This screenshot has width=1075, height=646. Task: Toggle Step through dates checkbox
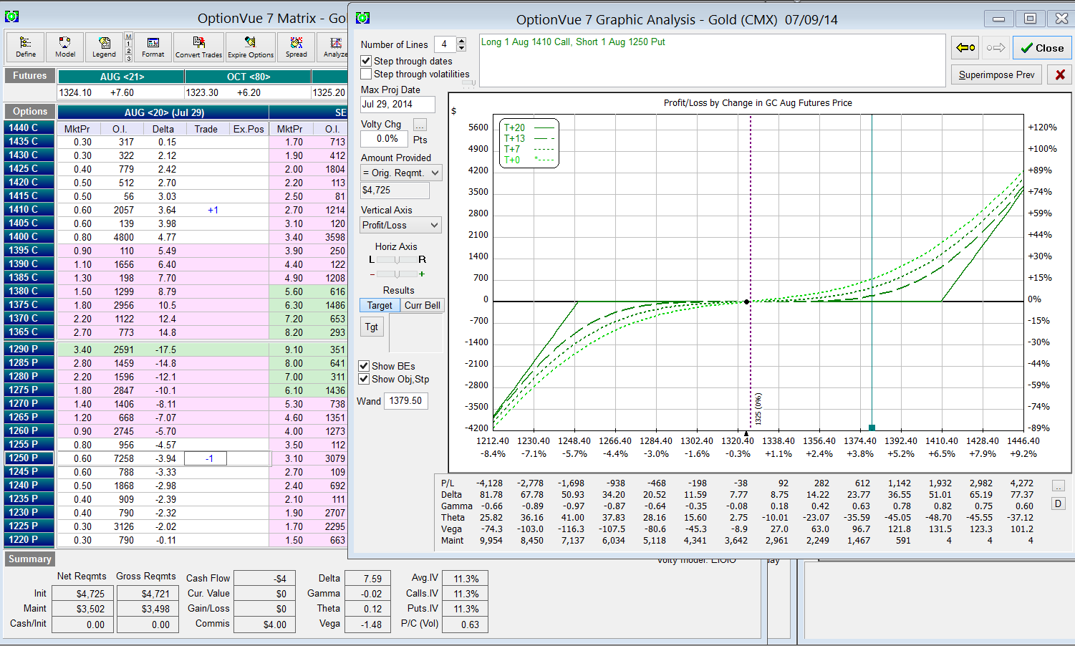point(366,61)
